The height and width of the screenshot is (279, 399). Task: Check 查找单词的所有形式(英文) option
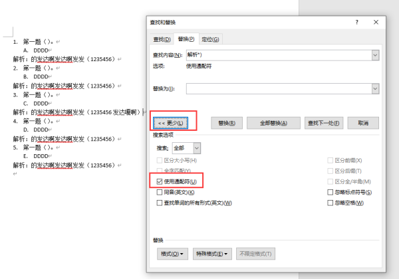pos(160,203)
